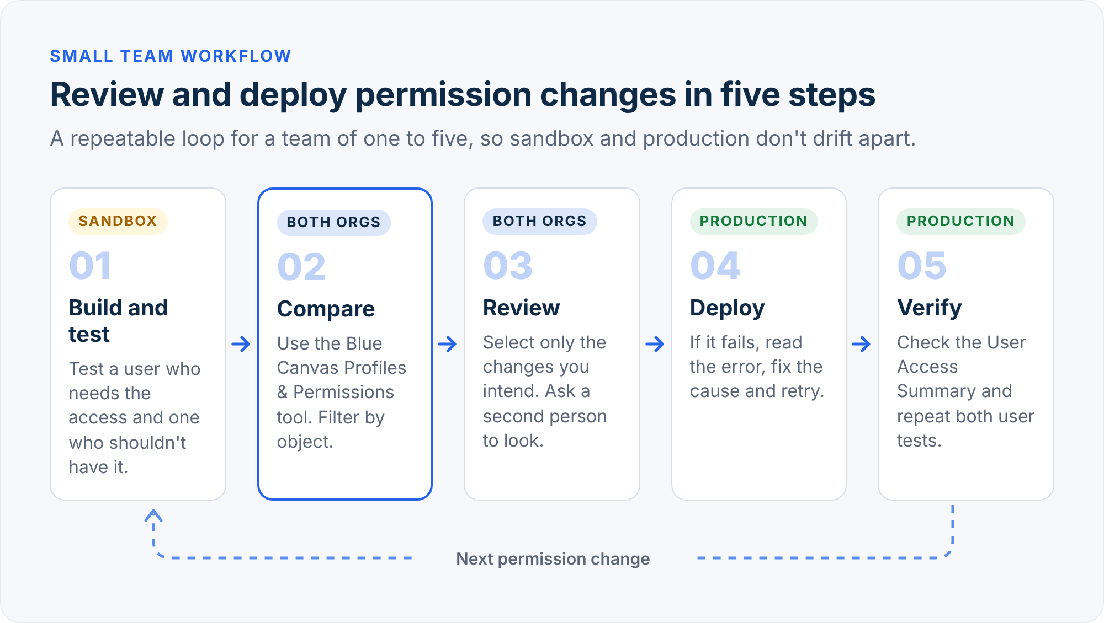Click the arrow between Deploy and Verify cards
Image resolution: width=1104 pixels, height=623 pixels.
pyautogui.click(x=862, y=345)
